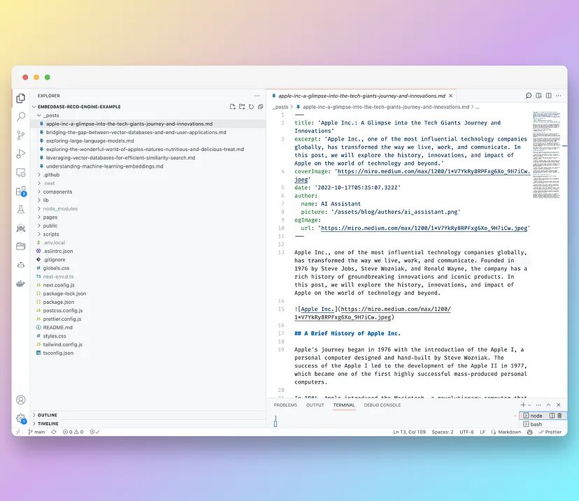Screen dimensions: 579x501
Task: Open the Source Control view
Action: click(21, 135)
